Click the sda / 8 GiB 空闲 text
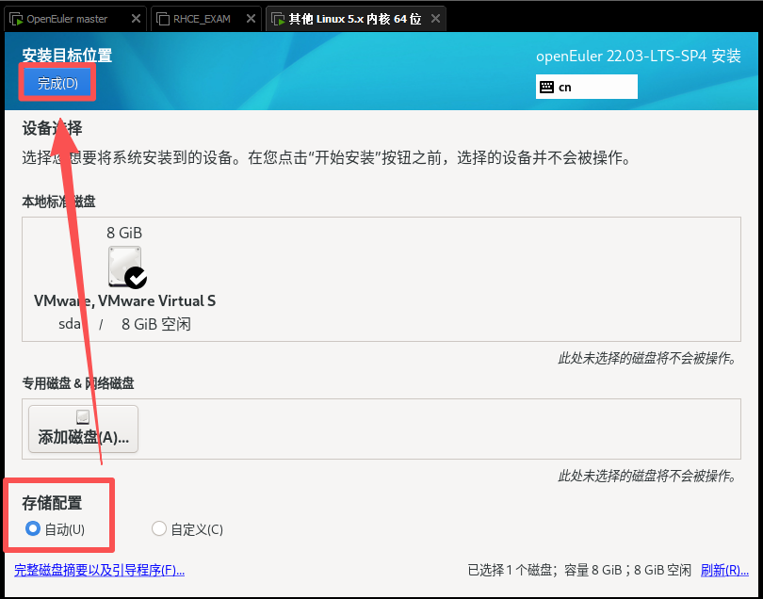 pos(124,324)
